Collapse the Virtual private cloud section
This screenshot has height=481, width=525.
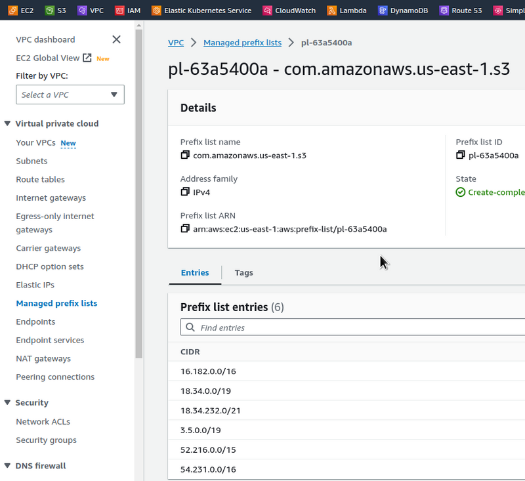(8, 123)
